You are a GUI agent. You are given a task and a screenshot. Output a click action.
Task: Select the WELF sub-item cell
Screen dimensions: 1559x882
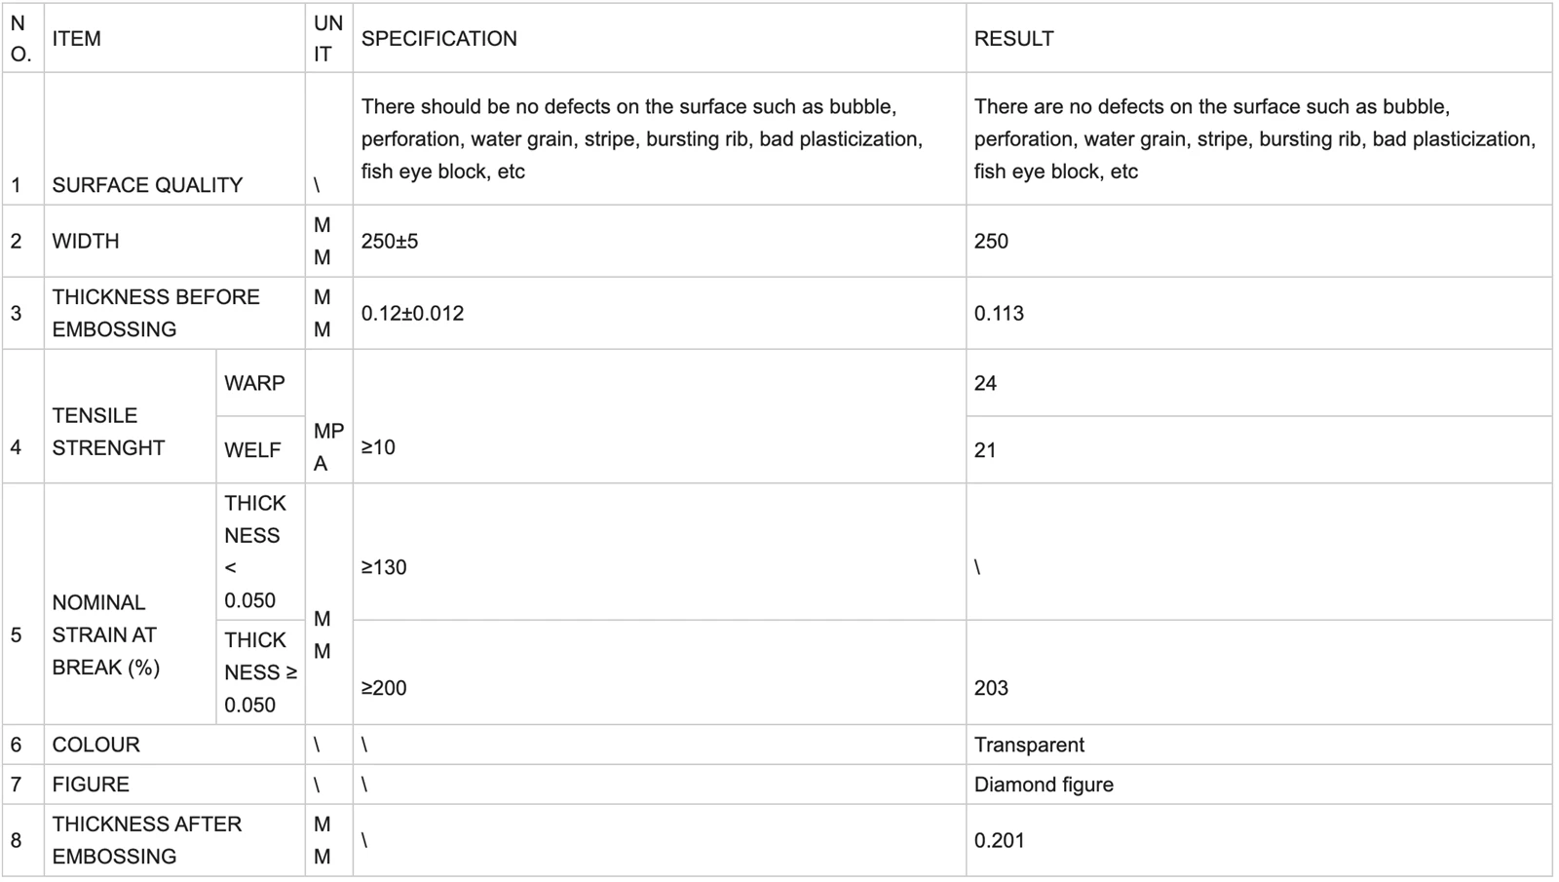260,449
